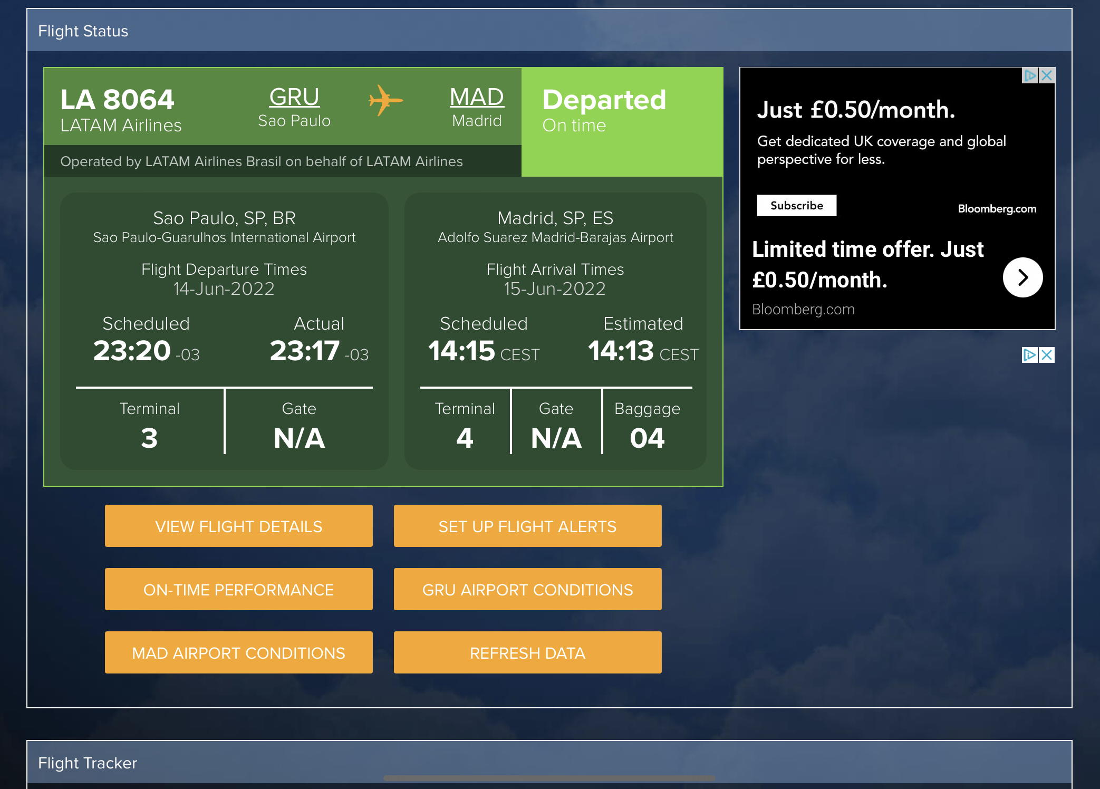The height and width of the screenshot is (789, 1100).
Task: Click the Departed status label
Action: (x=604, y=99)
